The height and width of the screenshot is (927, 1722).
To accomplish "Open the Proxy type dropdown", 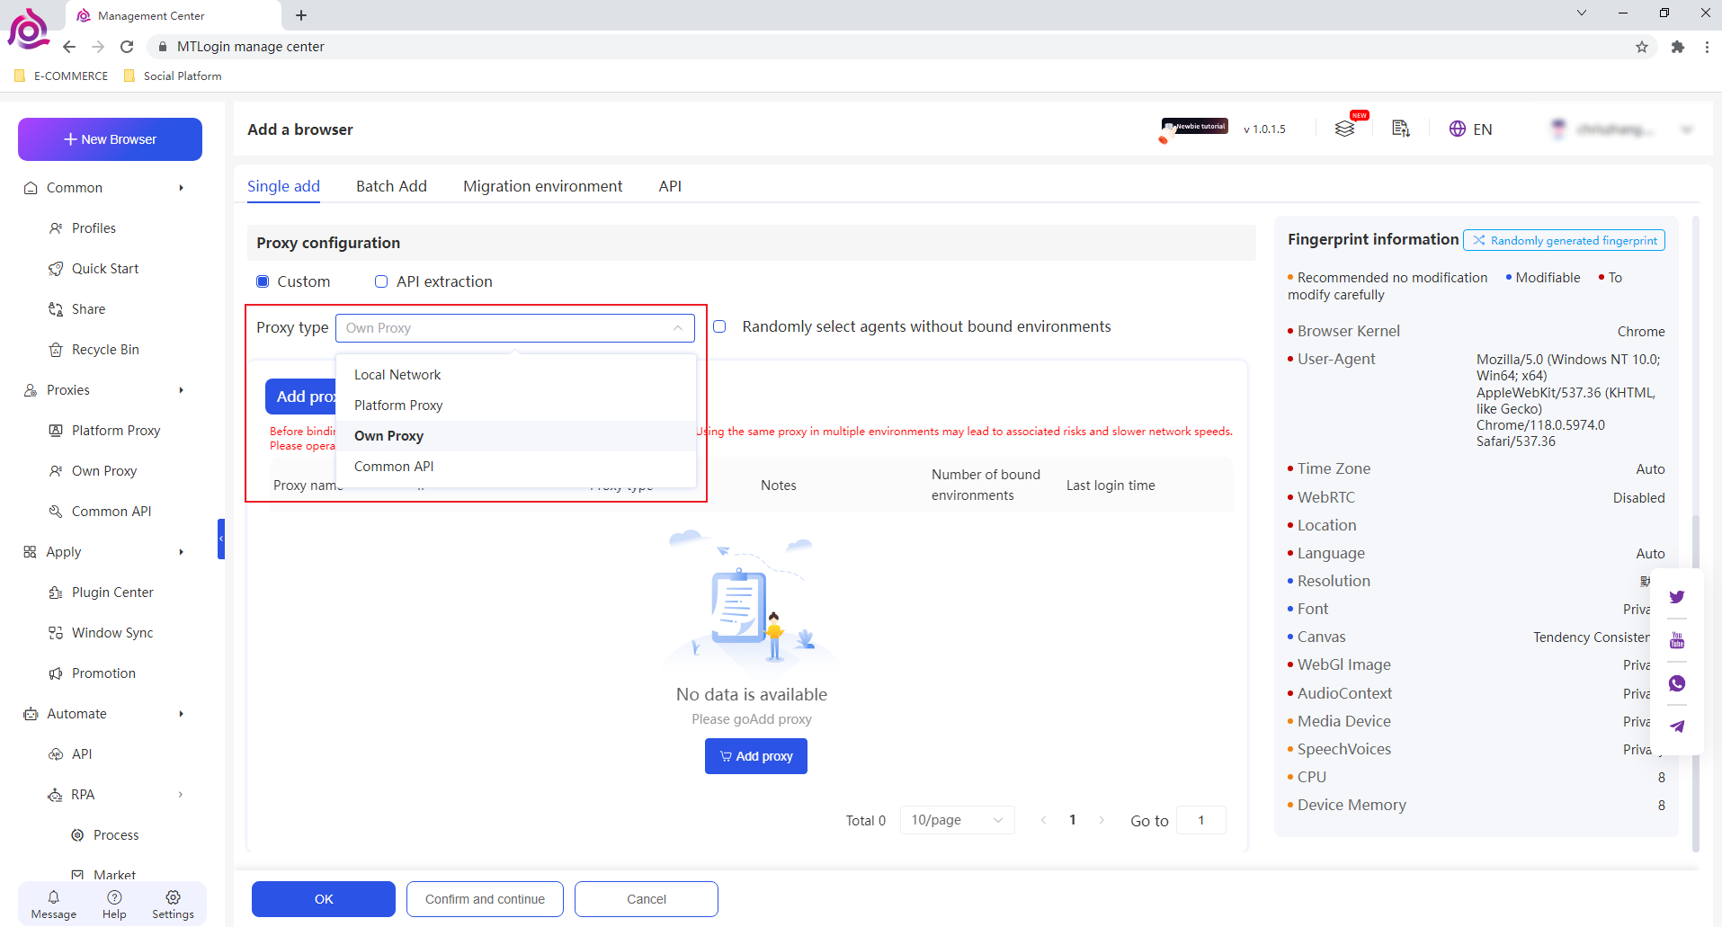I will (514, 328).
